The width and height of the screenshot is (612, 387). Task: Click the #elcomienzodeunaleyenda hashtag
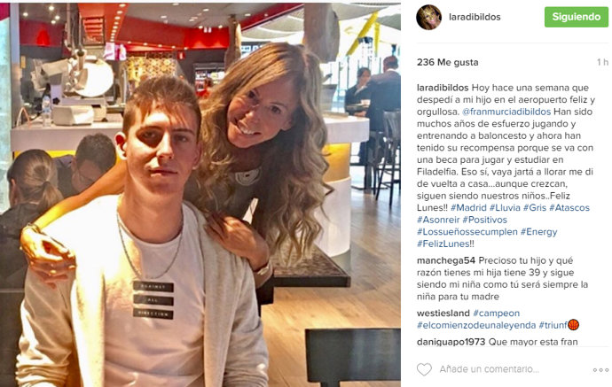476,325
